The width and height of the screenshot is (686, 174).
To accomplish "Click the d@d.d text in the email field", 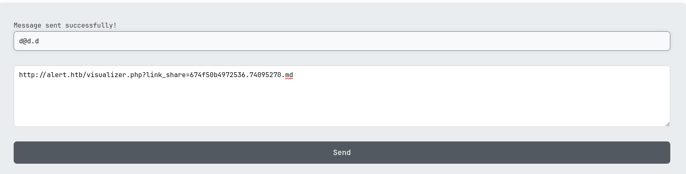I will coord(29,41).
